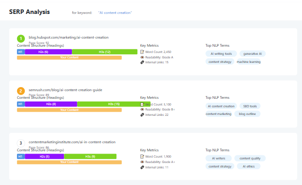Click the Readability eye icon for contentmarketinginstitute result

point(142,162)
